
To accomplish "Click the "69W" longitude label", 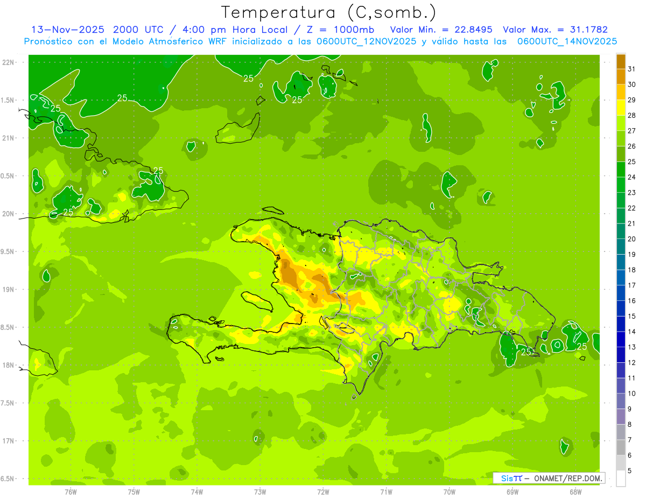I will 512,491.
